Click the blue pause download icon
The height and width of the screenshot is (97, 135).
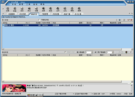point(120,20)
